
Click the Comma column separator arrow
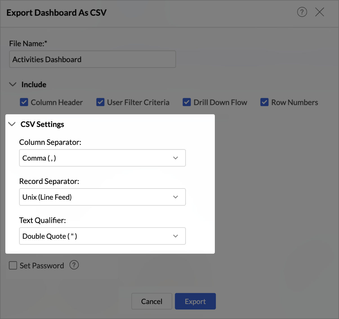[175, 158]
